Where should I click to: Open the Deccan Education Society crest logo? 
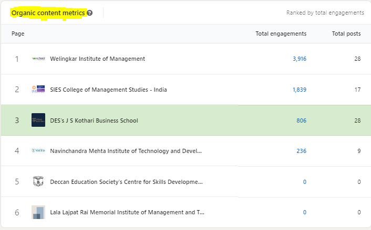coord(38,181)
